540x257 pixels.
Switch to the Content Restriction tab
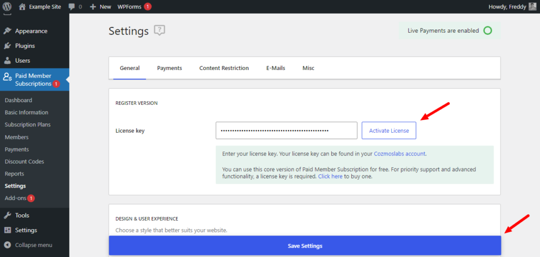point(224,68)
